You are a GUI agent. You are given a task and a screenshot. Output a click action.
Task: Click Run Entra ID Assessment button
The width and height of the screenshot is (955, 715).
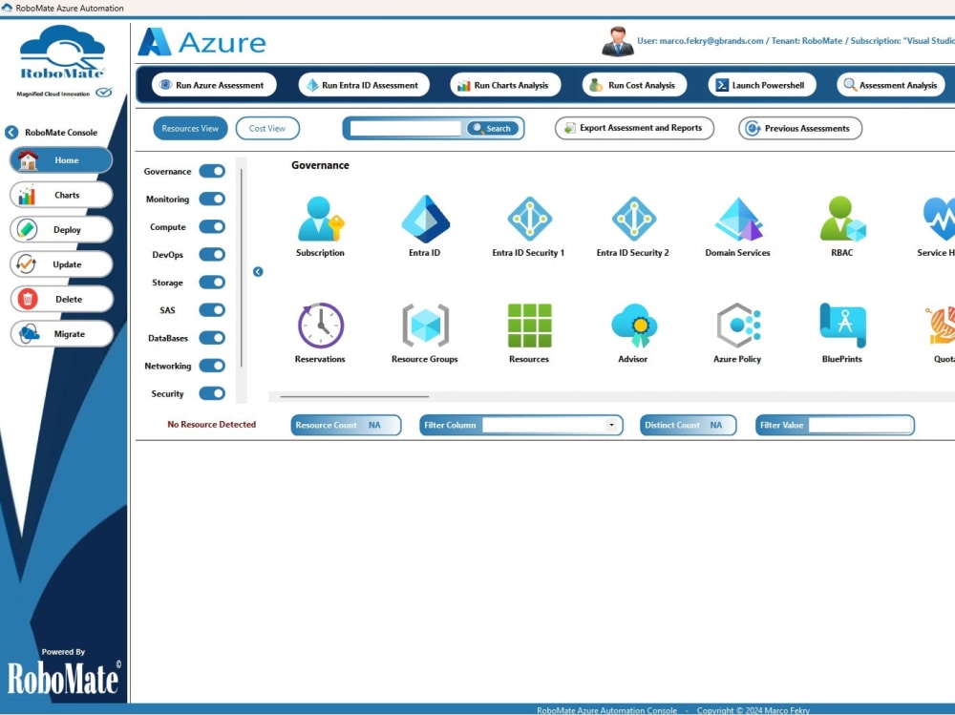click(364, 85)
